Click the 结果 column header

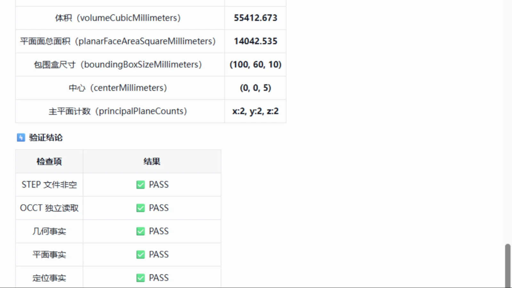click(x=152, y=161)
